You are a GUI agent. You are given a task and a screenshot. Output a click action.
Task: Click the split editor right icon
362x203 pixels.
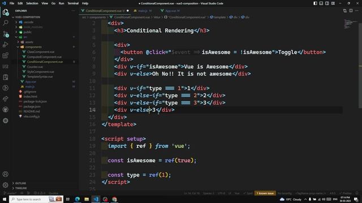(351, 11)
